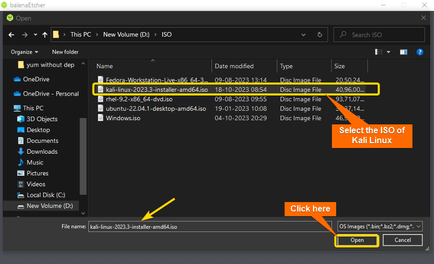
Task: Open Music folder in sidebar
Action: [35, 162]
